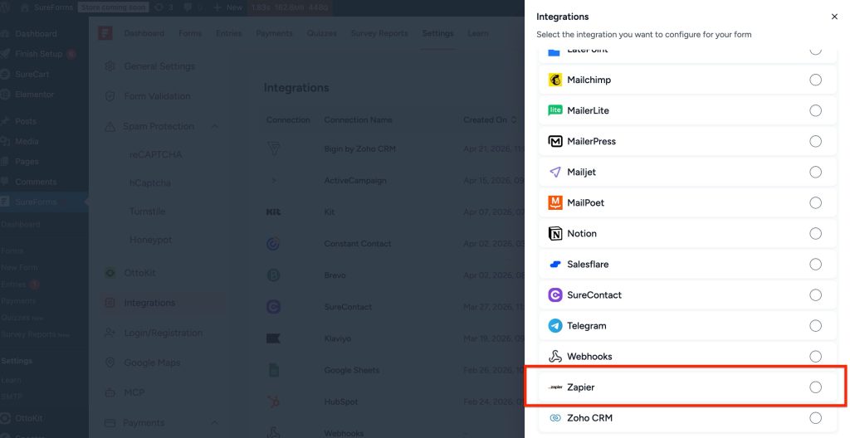Click the MailerLite green icon
This screenshot has width=850, height=438.
pos(555,110)
